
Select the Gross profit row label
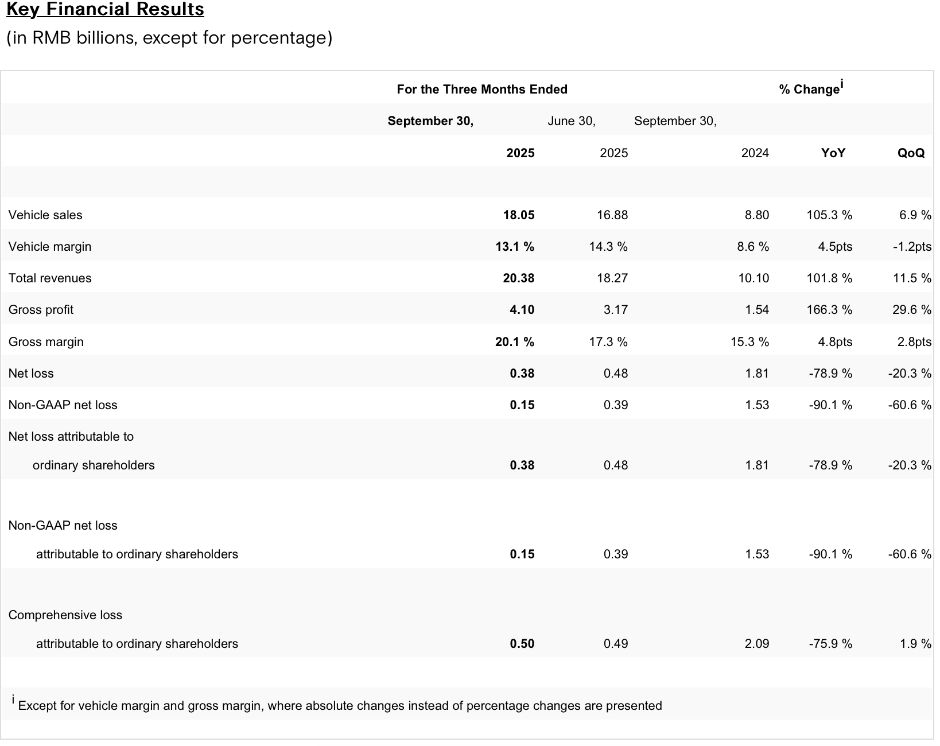[x=41, y=310]
